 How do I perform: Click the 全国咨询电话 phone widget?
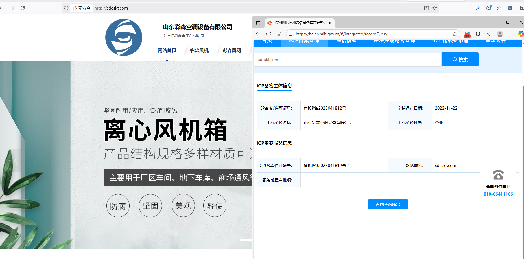[x=498, y=182]
